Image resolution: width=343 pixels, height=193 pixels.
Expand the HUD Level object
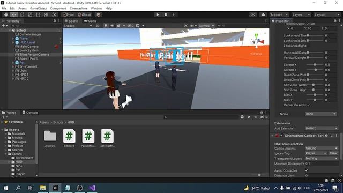point(13,42)
